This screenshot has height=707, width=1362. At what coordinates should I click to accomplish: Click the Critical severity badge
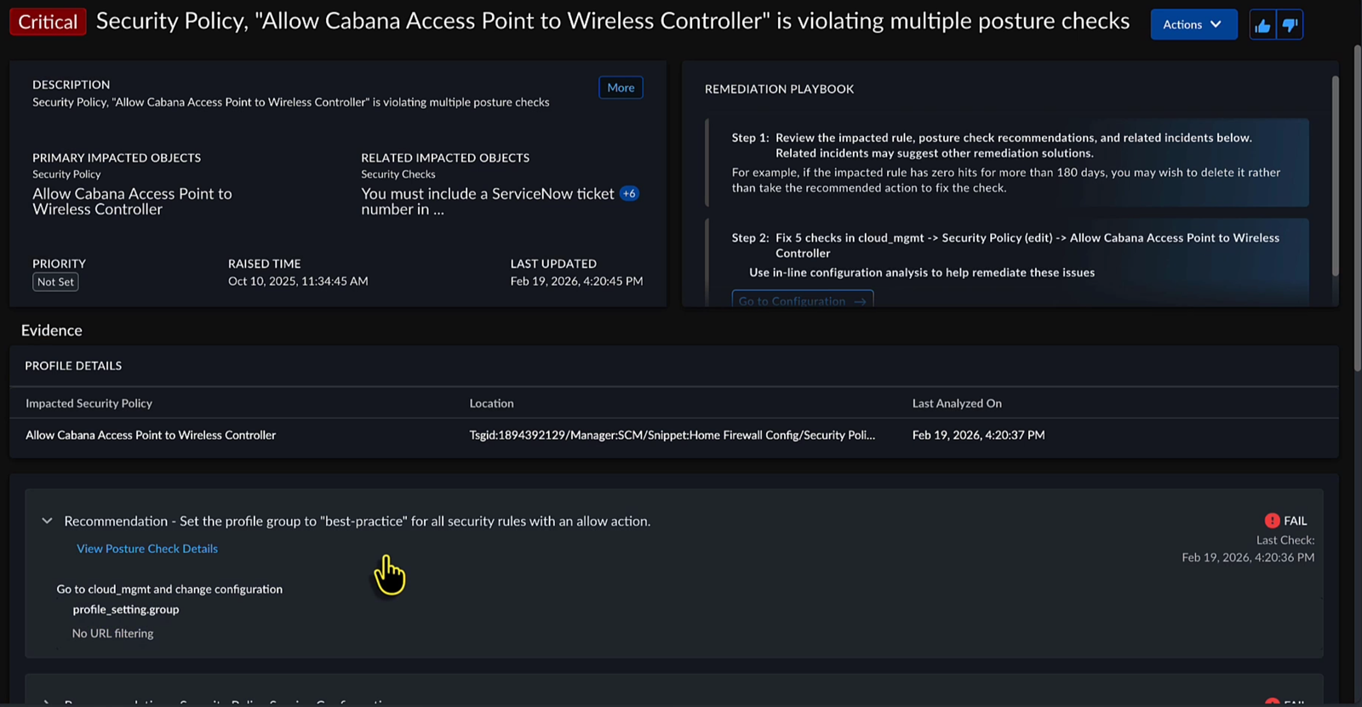click(x=48, y=22)
